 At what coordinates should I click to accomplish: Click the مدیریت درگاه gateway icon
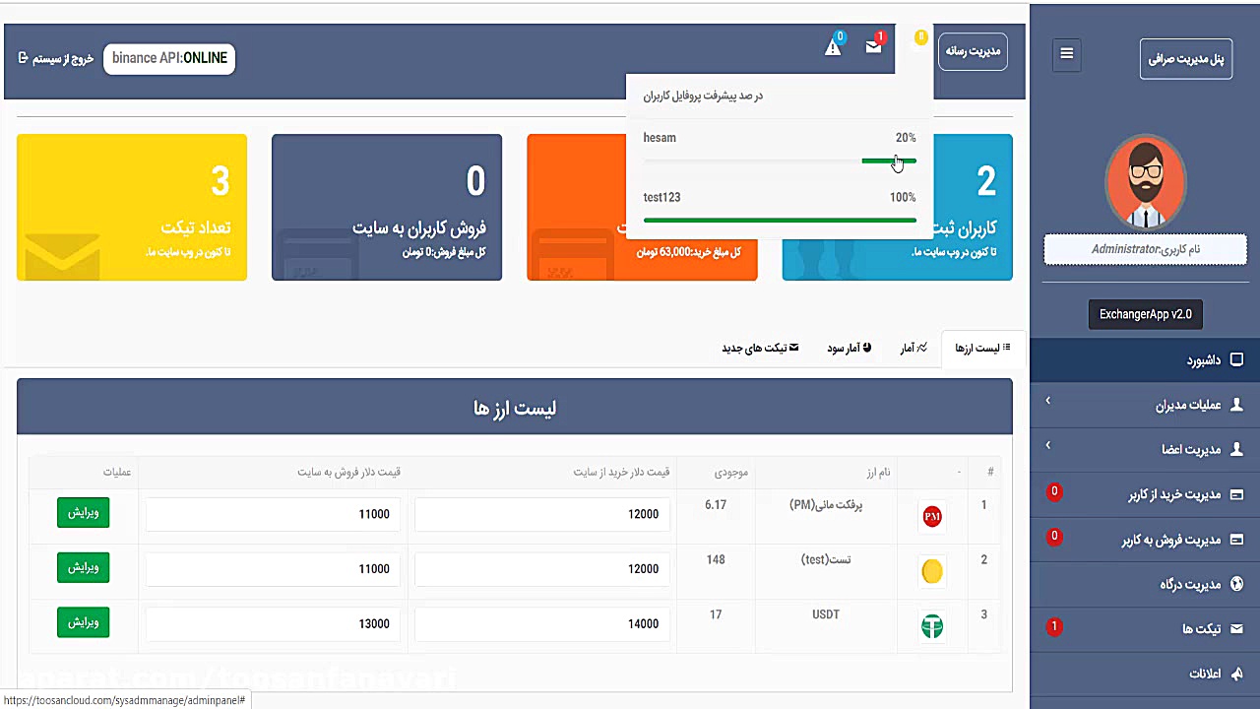[1237, 584]
